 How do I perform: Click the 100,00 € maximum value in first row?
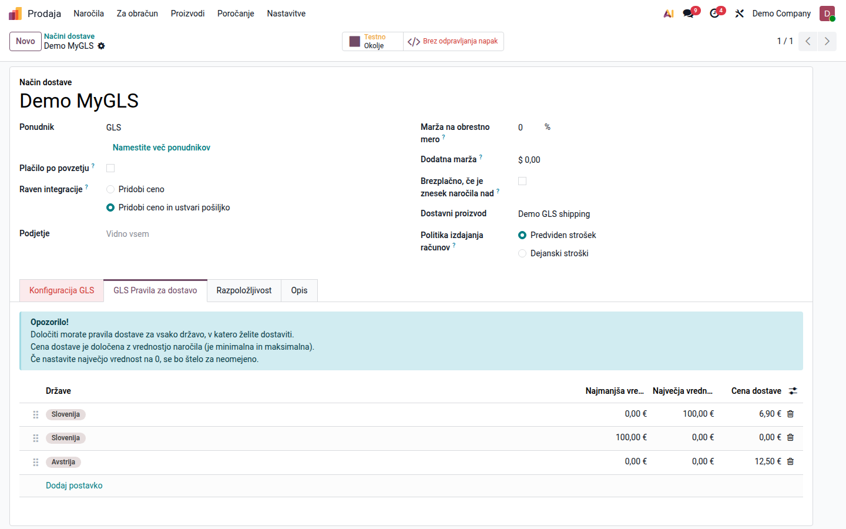coord(699,414)
